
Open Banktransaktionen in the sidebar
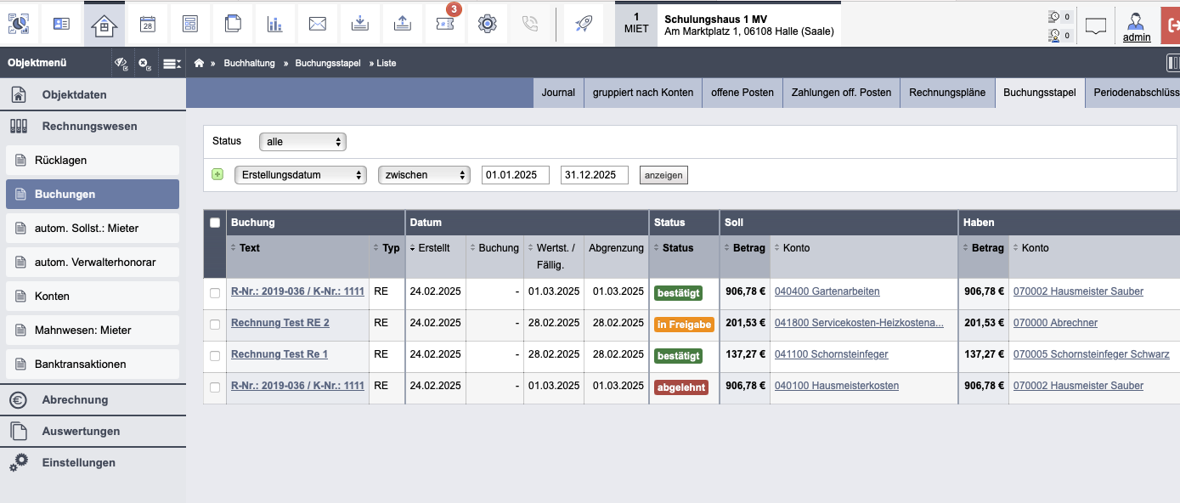tap(93, 364)
